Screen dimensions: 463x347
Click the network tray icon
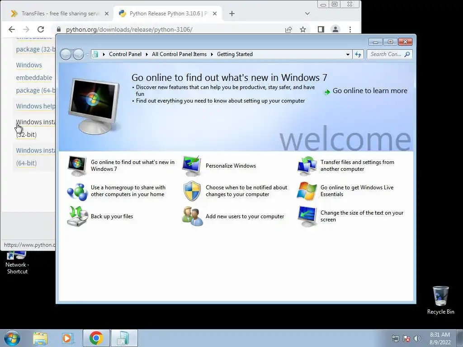[x=395, y=338]
